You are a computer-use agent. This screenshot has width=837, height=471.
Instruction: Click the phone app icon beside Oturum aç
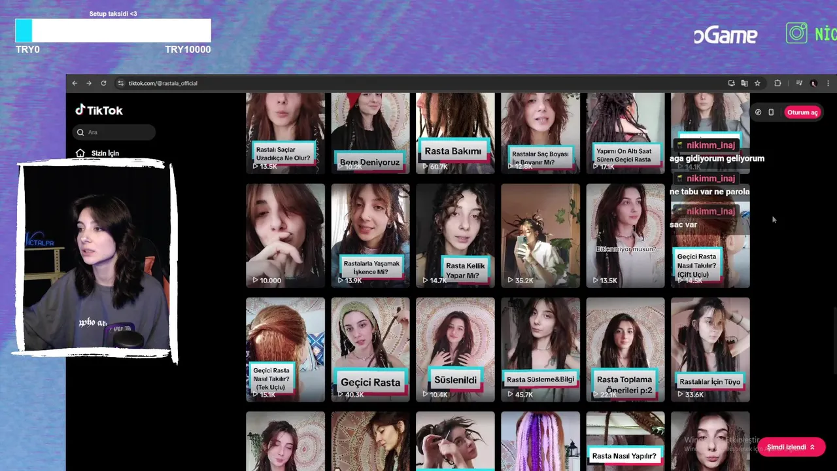click(771, 113)
